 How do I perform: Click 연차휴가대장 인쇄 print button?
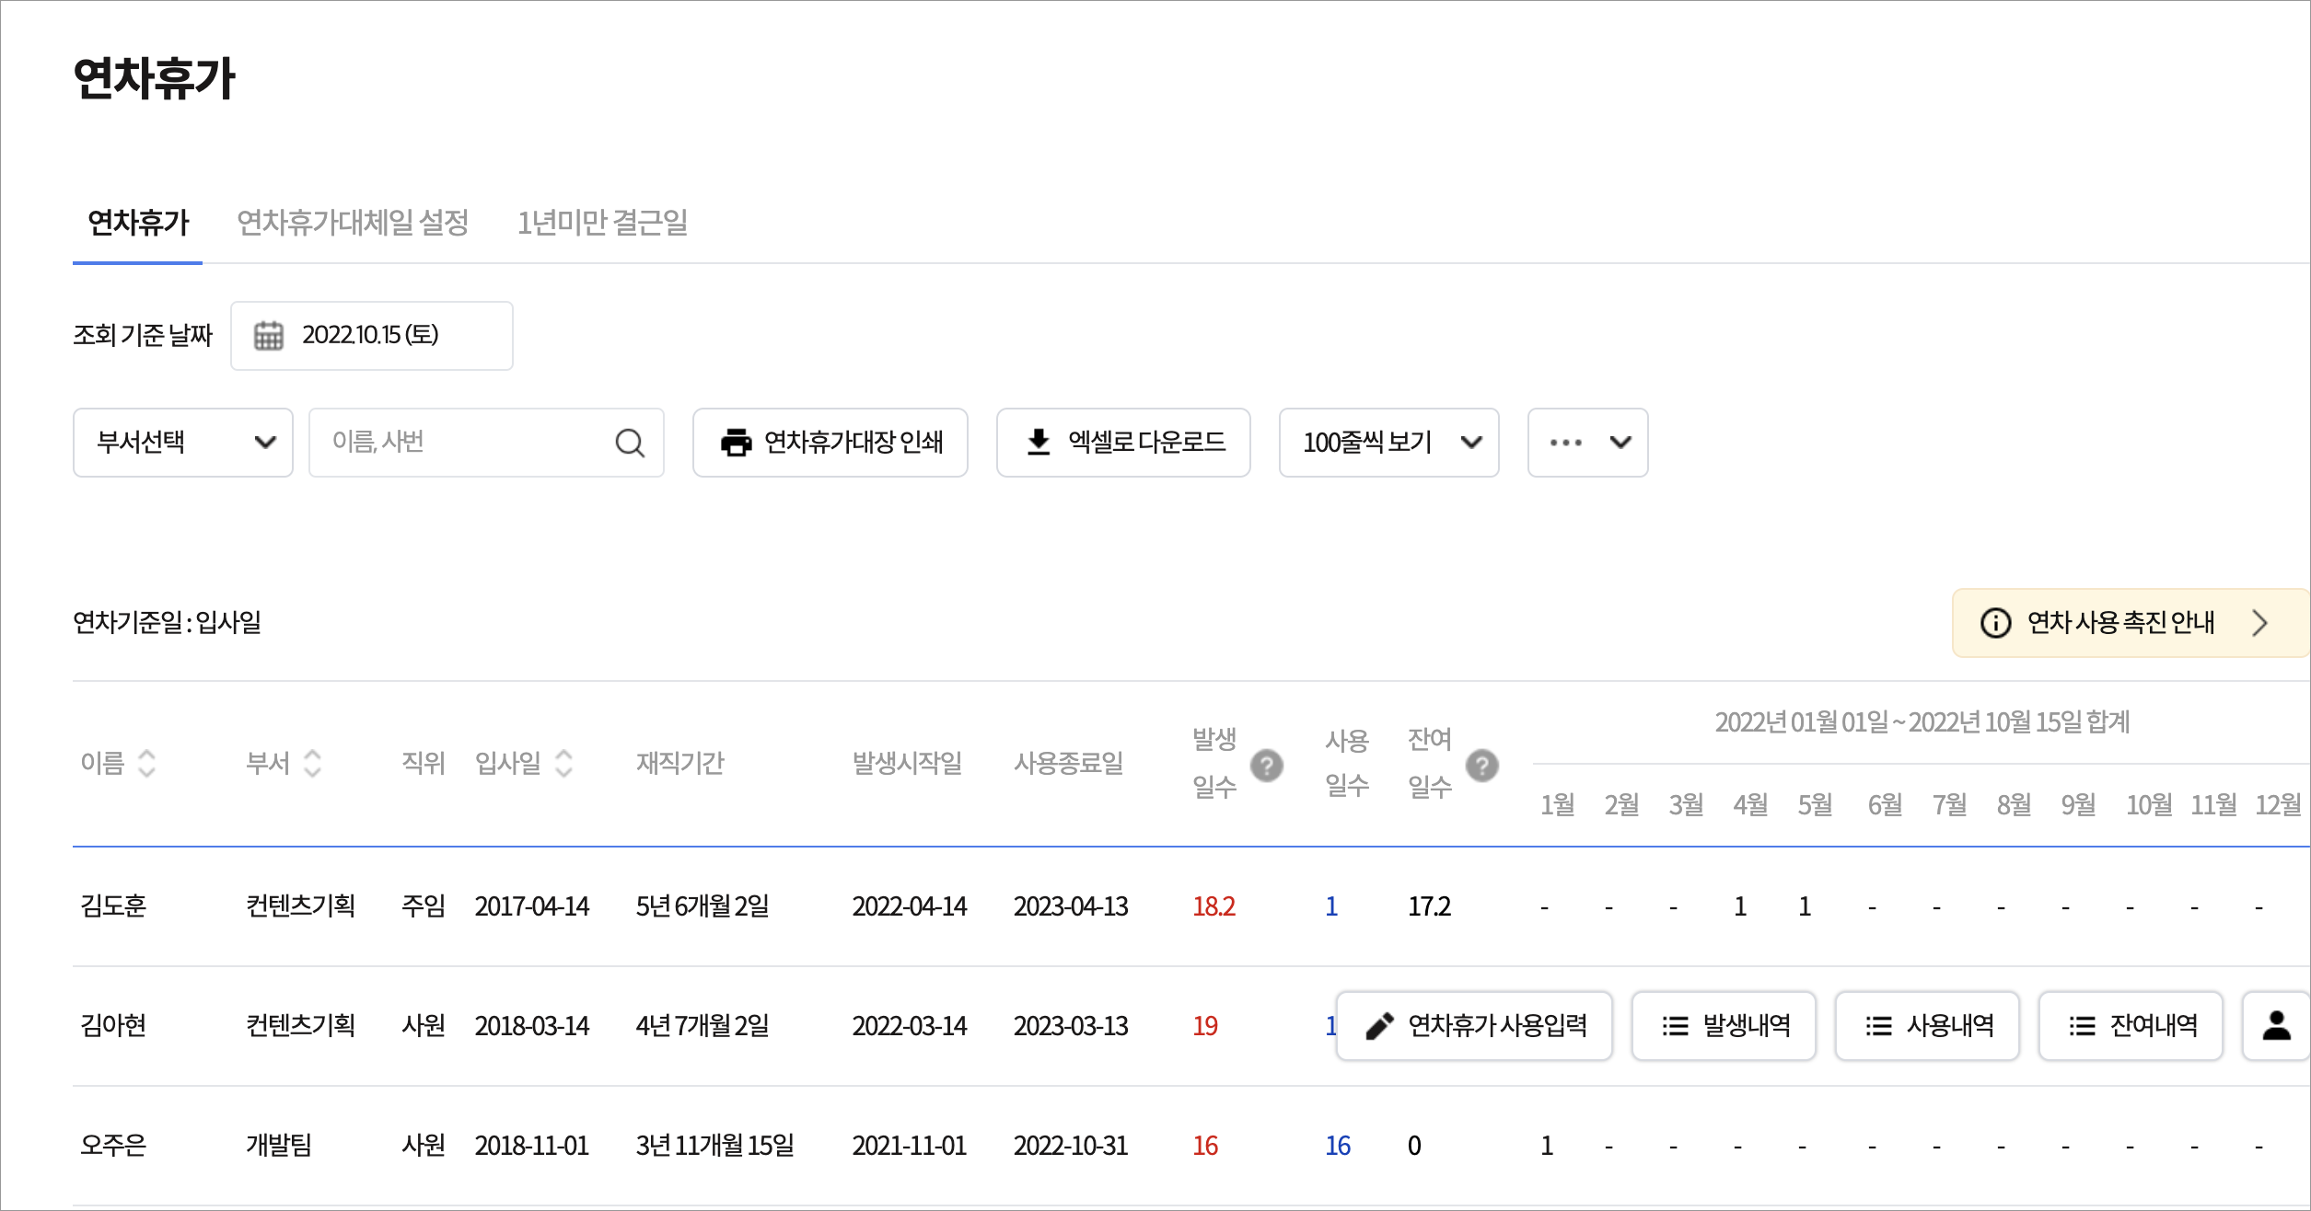(830, 443)
